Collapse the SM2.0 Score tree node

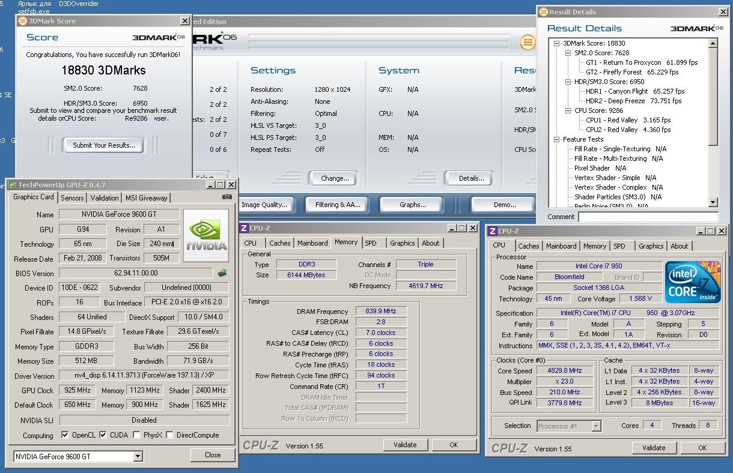click(x=568, y=53)
